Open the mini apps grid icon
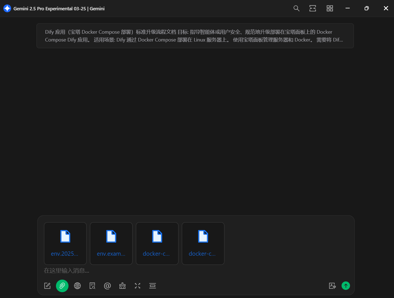 pos(330,8)
